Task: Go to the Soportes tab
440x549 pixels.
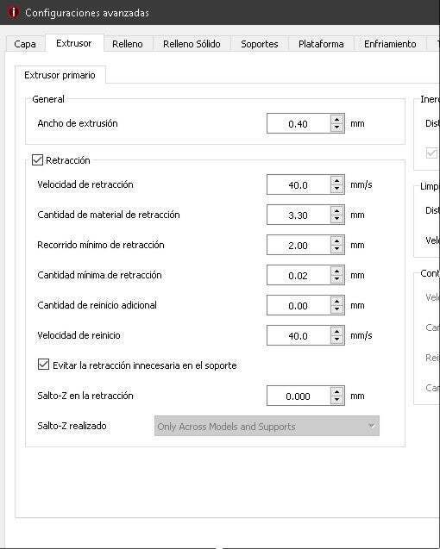Action: pos(260,44)
